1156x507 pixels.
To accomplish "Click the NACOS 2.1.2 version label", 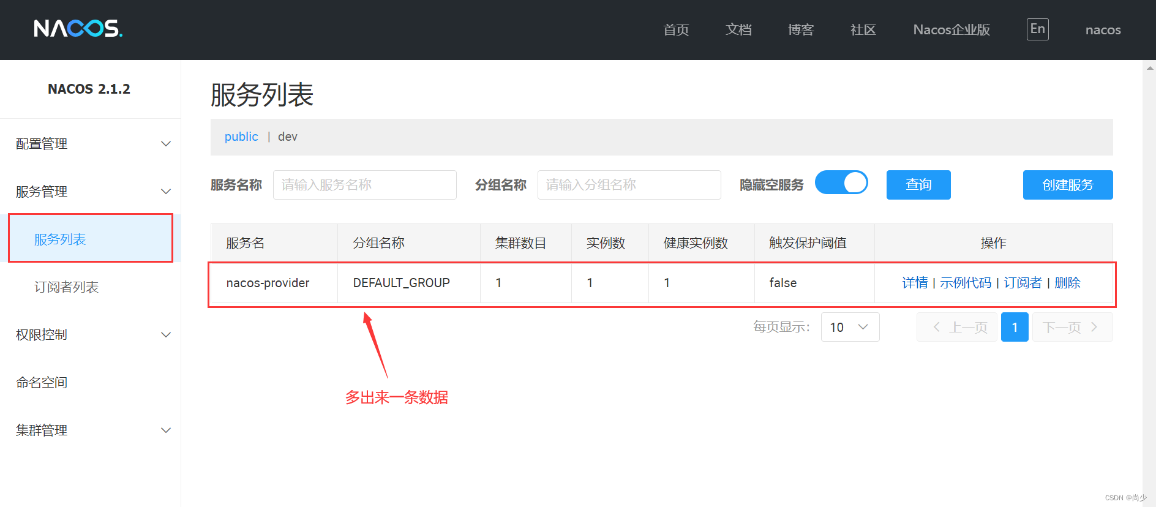I will click(89, 89).
